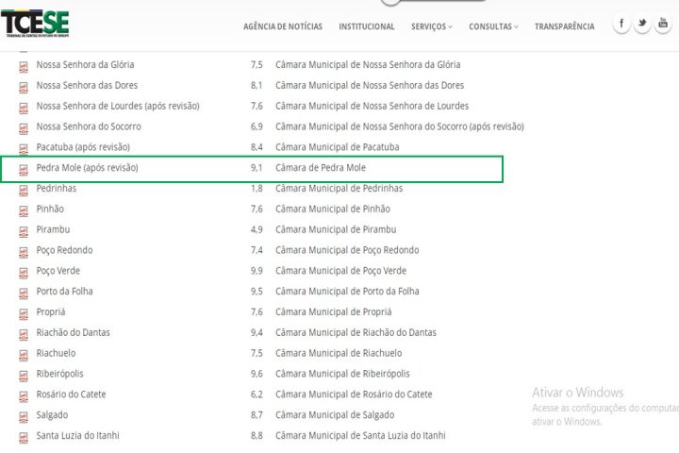
Task: Open Câmara Municipal de Pirambu link
Action: point(336,229)
